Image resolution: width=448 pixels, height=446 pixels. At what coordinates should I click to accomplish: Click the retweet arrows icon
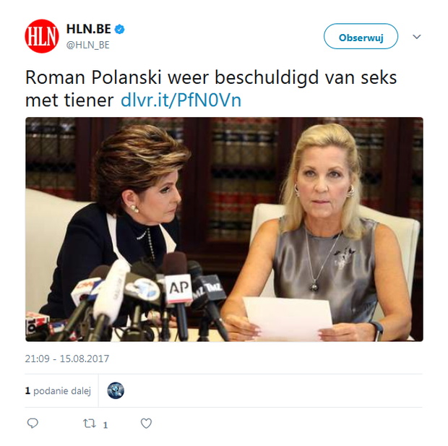click(90, 424)
